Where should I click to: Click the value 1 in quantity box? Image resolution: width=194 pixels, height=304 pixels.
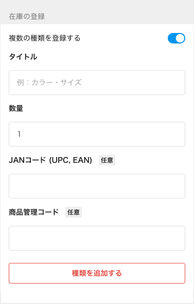(19, 134)
